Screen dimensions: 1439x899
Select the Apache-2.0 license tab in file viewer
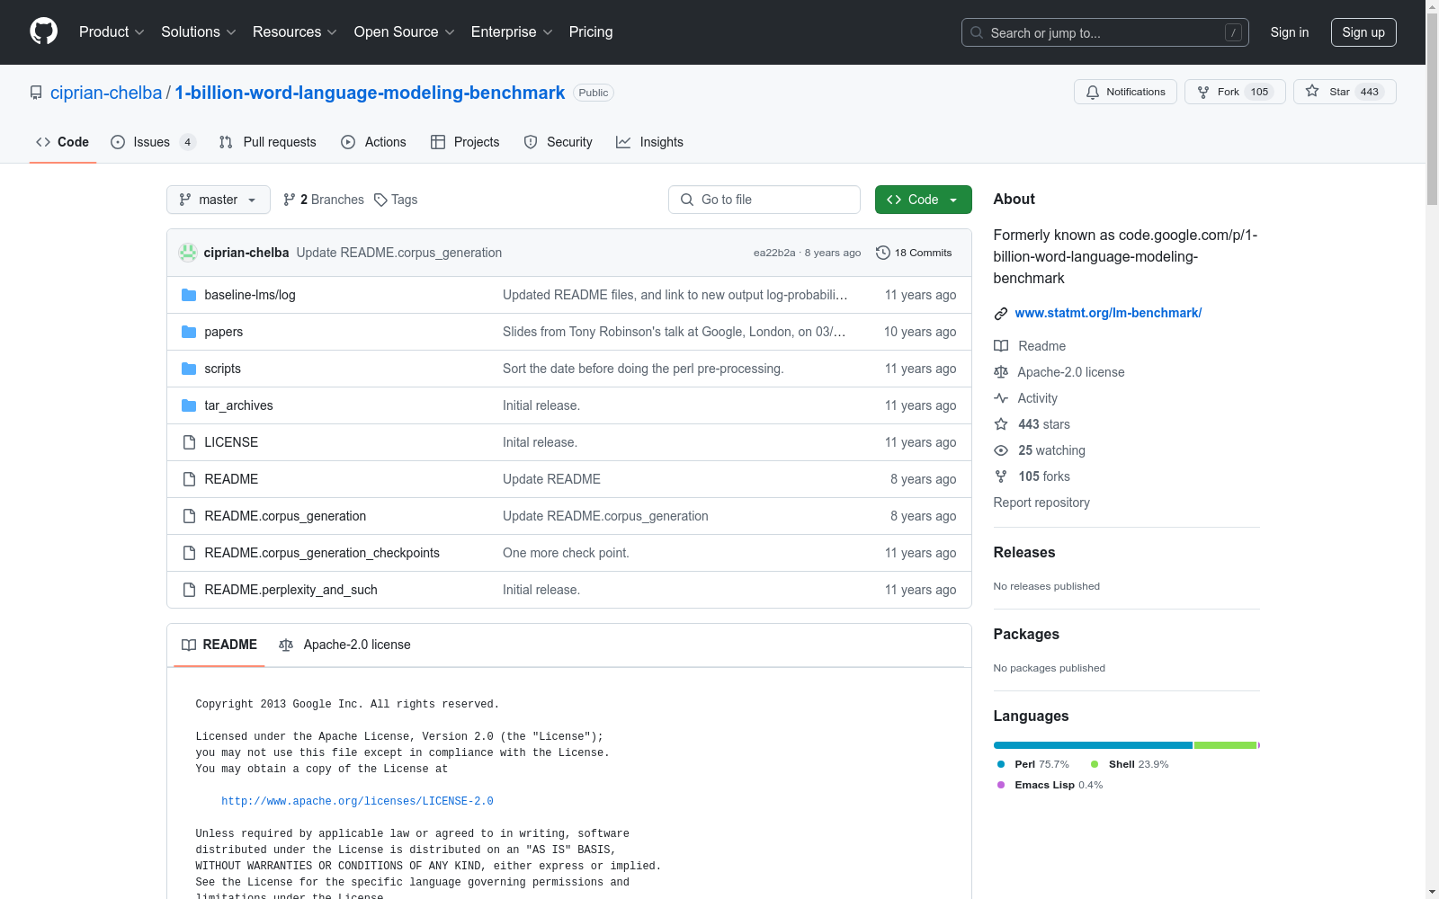tap(344, 645)
